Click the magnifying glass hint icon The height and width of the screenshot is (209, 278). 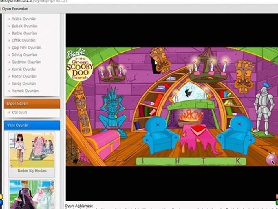tap(272, 159)
